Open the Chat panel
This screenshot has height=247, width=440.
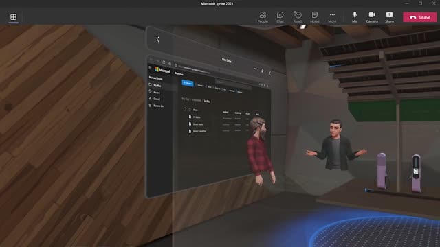point(280,17)
